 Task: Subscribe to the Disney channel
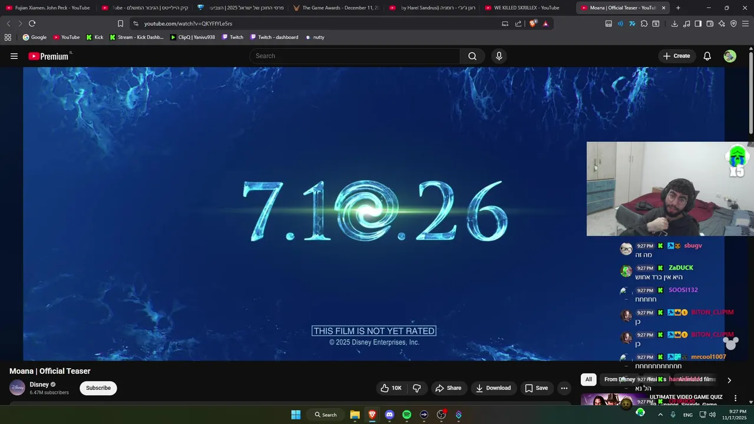point(98,388)
